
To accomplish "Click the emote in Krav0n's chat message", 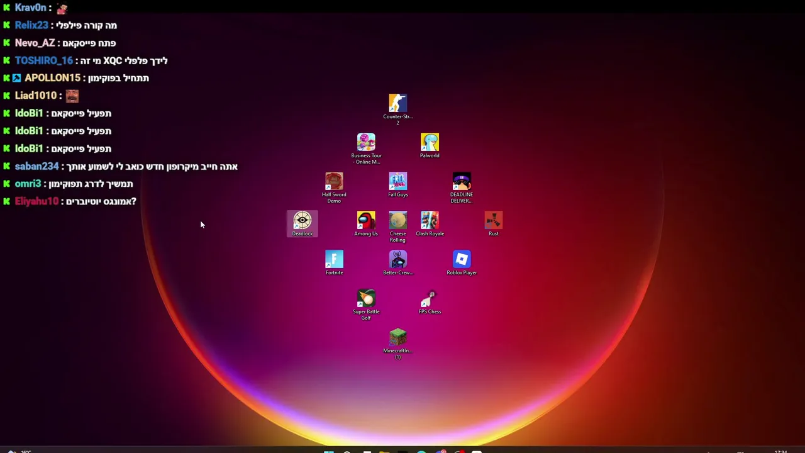I will coord(62,8).
